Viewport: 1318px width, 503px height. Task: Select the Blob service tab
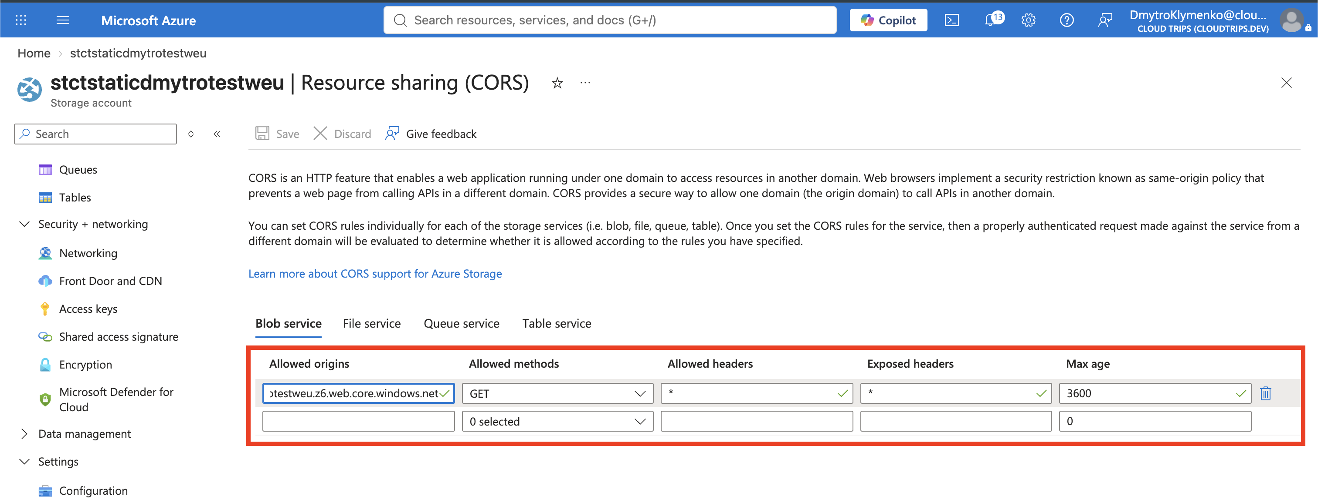[289, 324]
